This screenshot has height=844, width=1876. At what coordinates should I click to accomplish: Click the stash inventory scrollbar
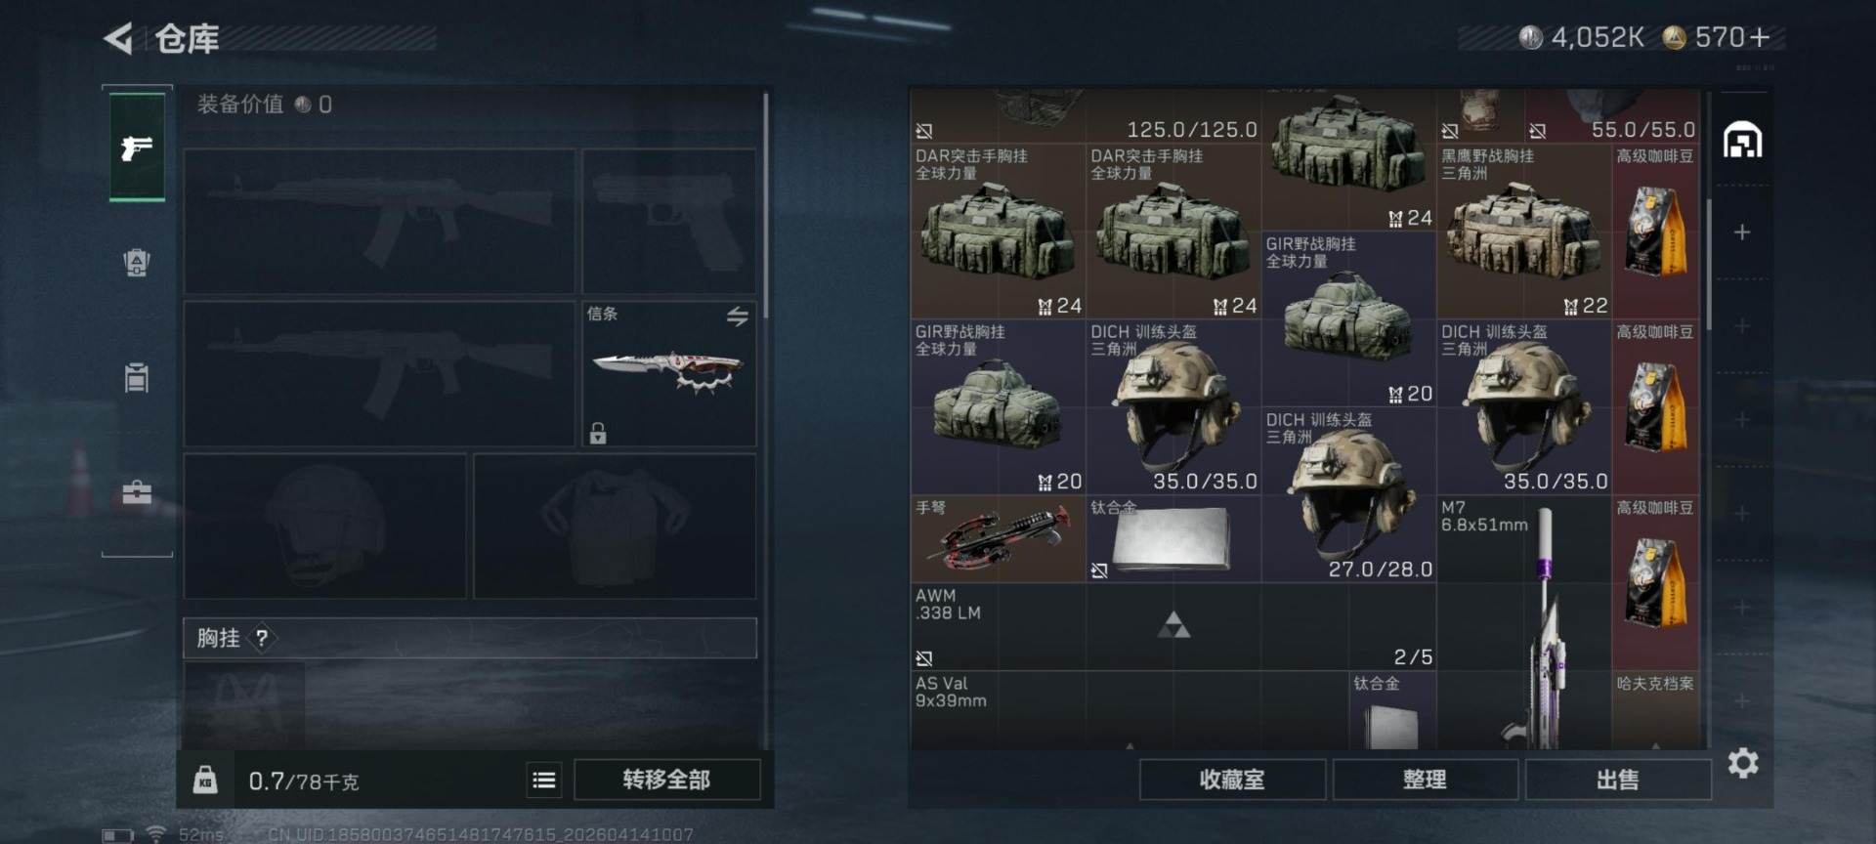pos(1709,264)
